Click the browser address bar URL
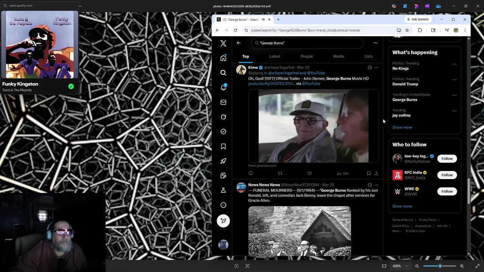This screenshot has height=272, width=484. tap(306, 30)
